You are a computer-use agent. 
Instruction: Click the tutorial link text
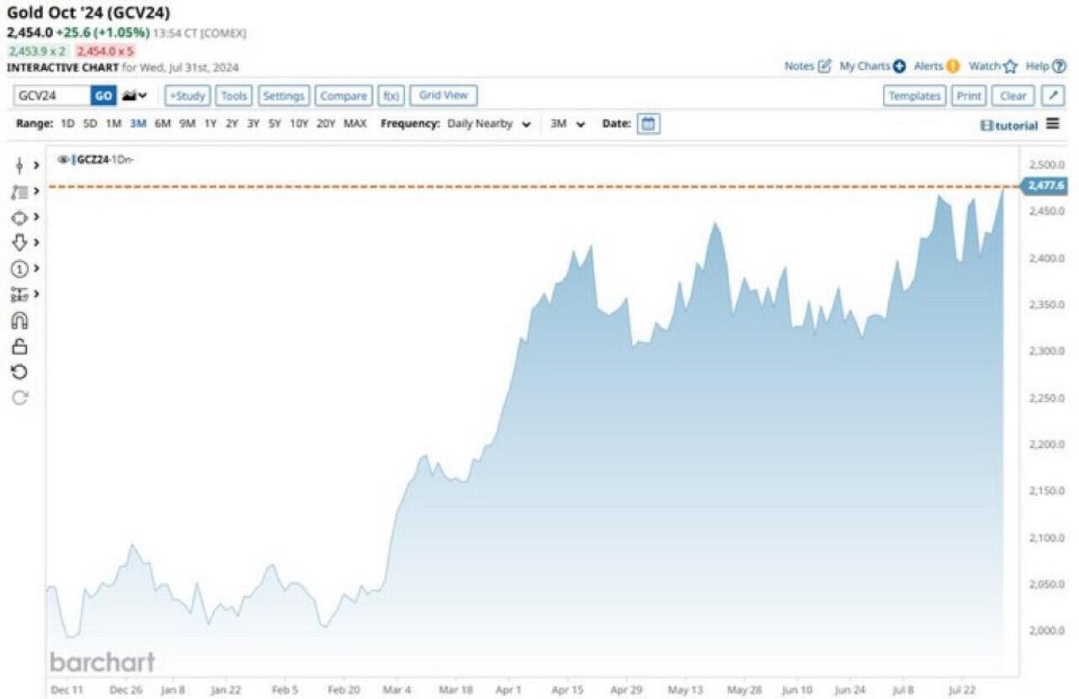click(1017, 125)
